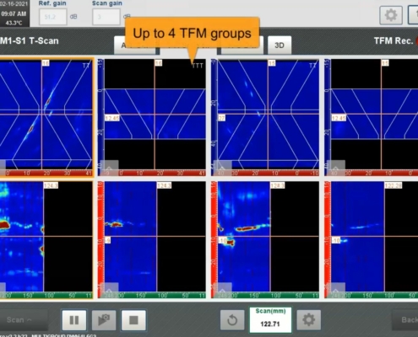Pause the scan acquisition

[x=74, y=320]
